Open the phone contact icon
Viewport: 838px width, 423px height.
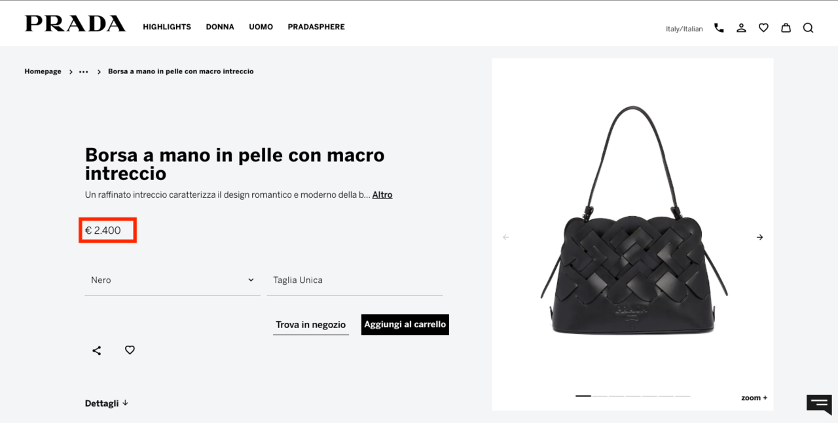(x=719, y=28)
